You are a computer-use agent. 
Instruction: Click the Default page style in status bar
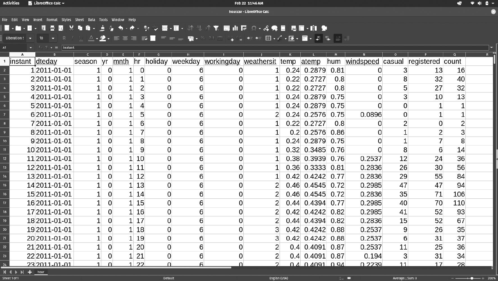click(169, 278)
